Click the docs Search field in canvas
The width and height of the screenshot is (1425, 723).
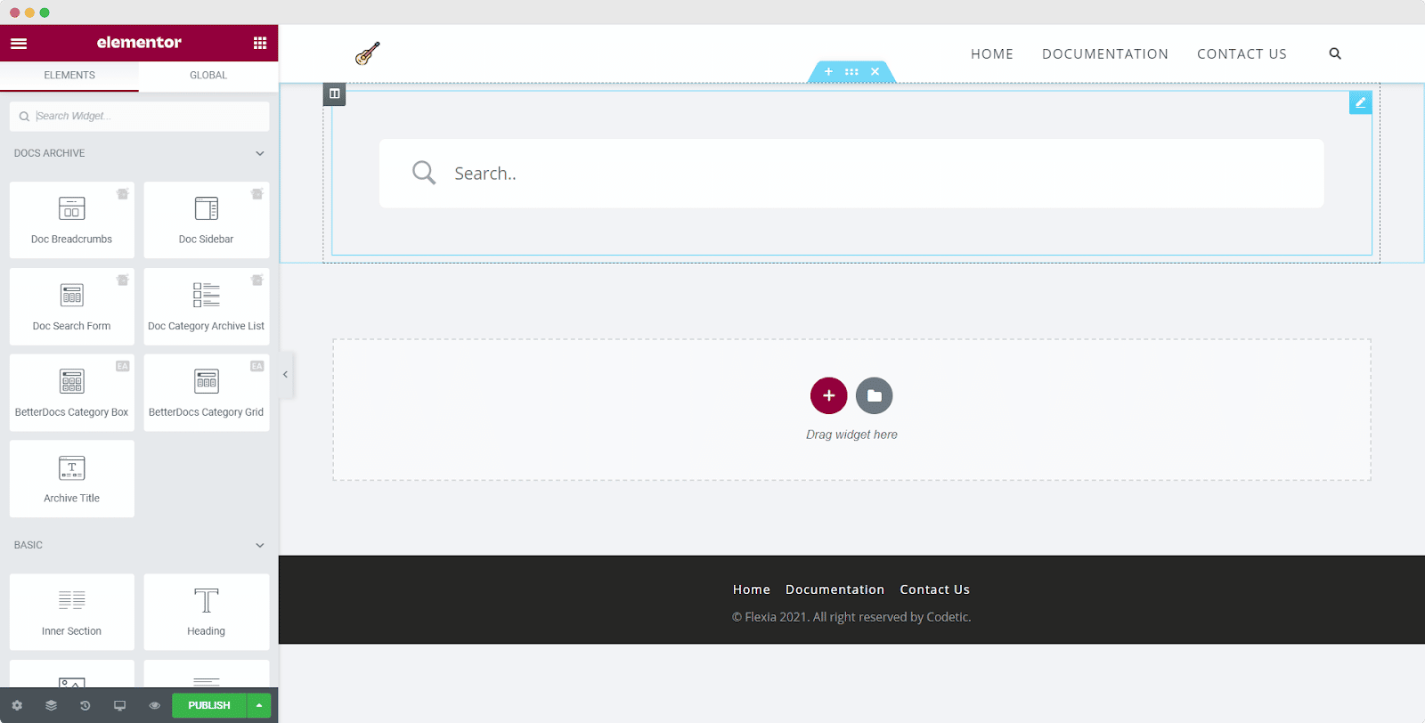tap(851, 174)
